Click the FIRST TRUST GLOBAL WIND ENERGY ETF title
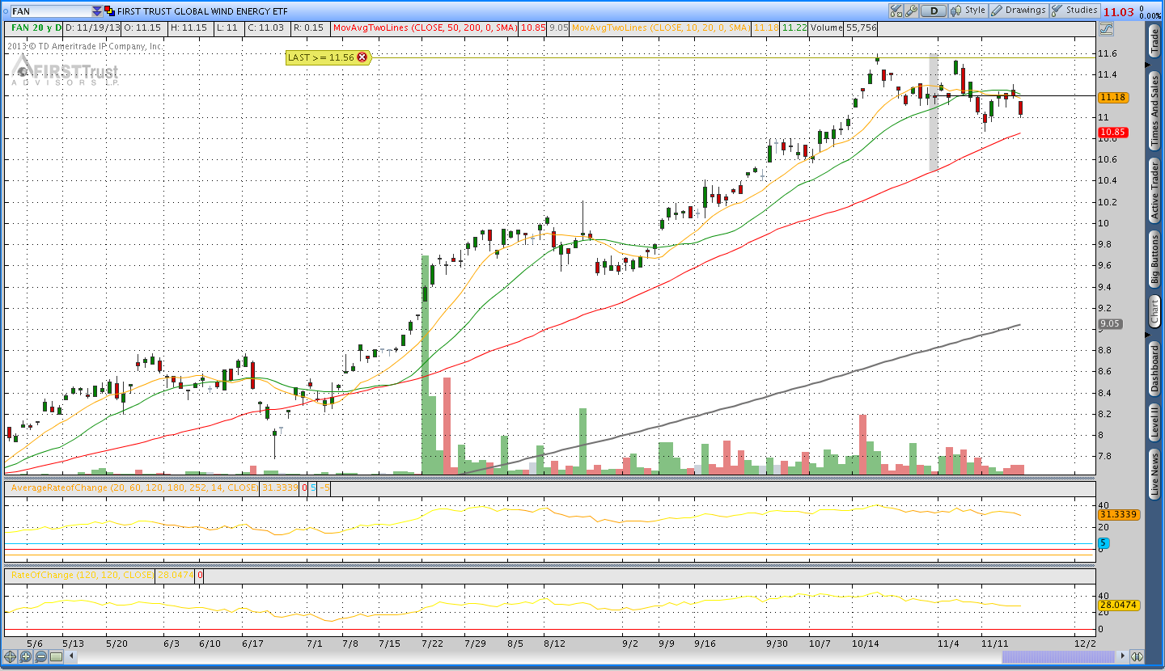This screenshot has width=1165, height=671. (203, 11)
